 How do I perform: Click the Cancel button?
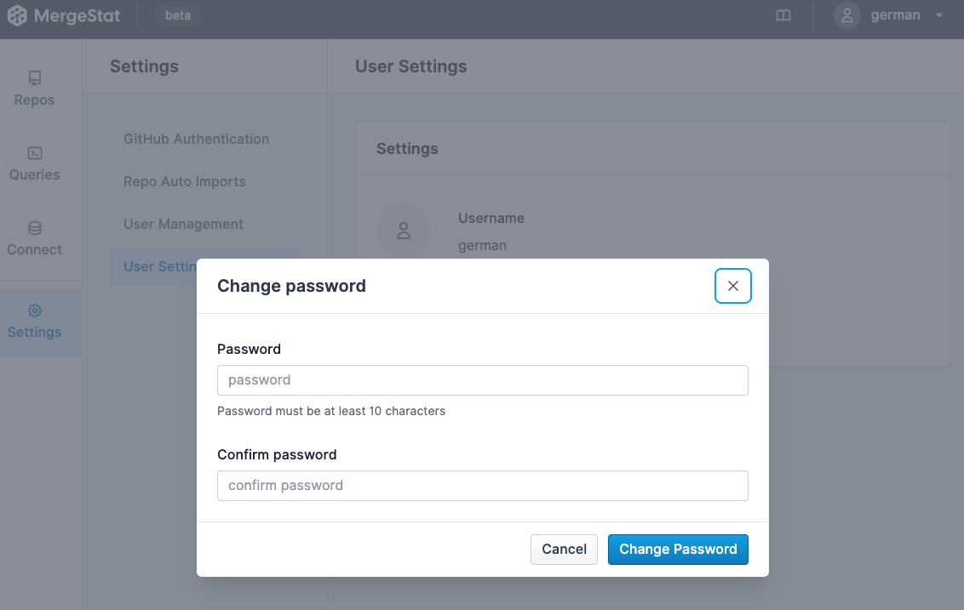[x=564, y=549]
